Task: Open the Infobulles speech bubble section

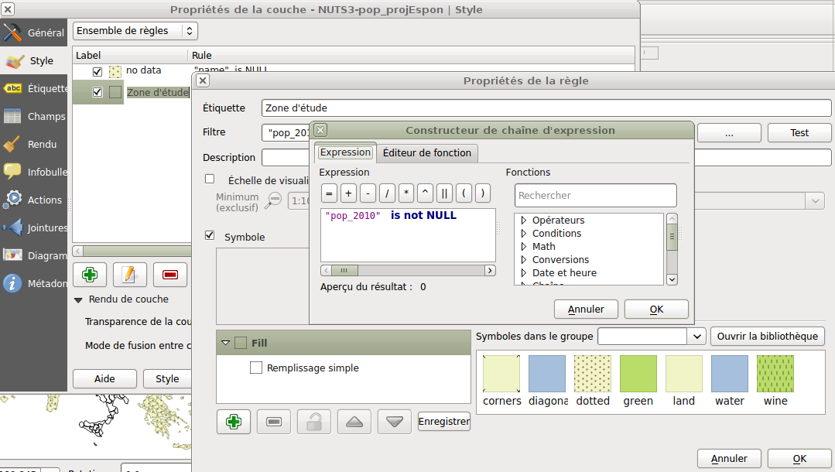Action: [12, 172]
